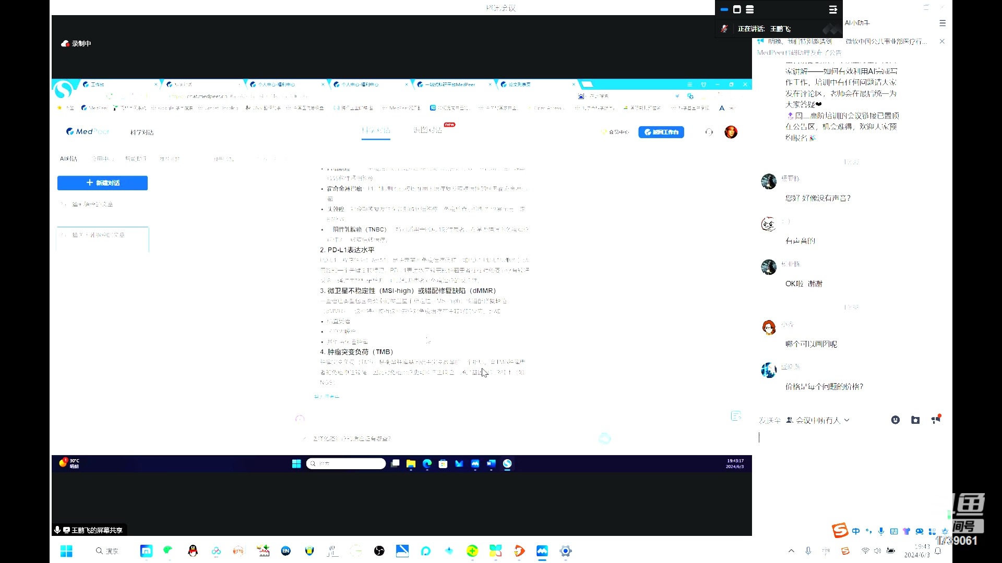Click the 新建对话 button in MedPeer
This screenshot has height=563, width=1002.
coord(102,183)
